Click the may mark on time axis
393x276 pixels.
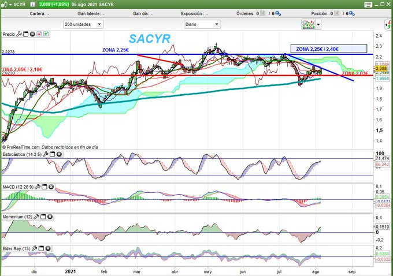(x=208, y=272)
